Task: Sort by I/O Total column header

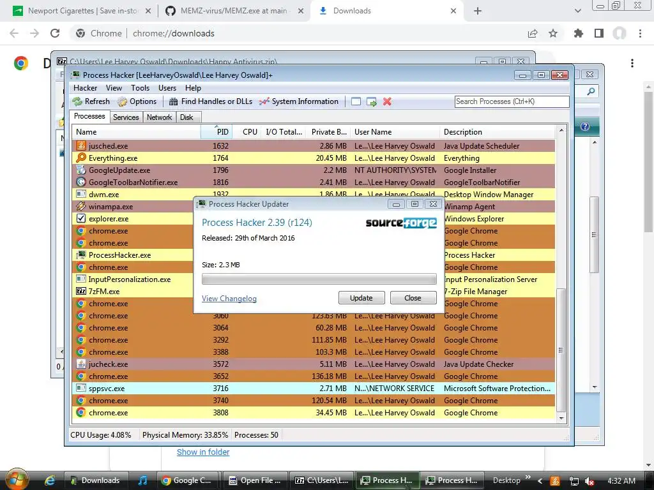Action: pyautogui.click(x=284, y=131)
